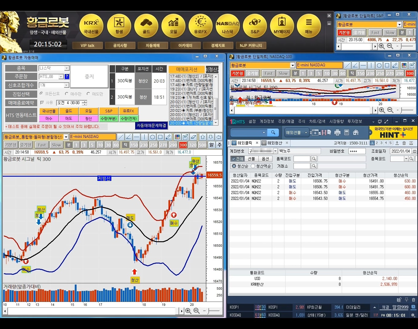The image size is (418, 329).
Task: Click the home icon in 1QHTS toolbar
Action: (x=356, y=133)
